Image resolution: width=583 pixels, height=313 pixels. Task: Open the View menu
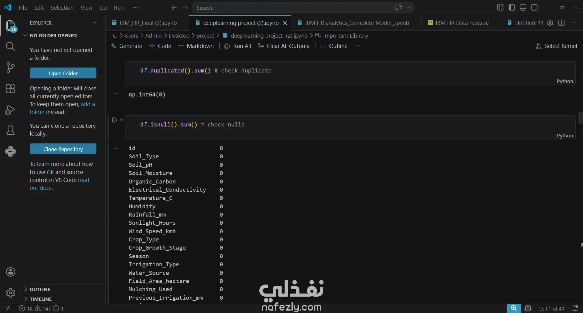click(x=87, y=8)
